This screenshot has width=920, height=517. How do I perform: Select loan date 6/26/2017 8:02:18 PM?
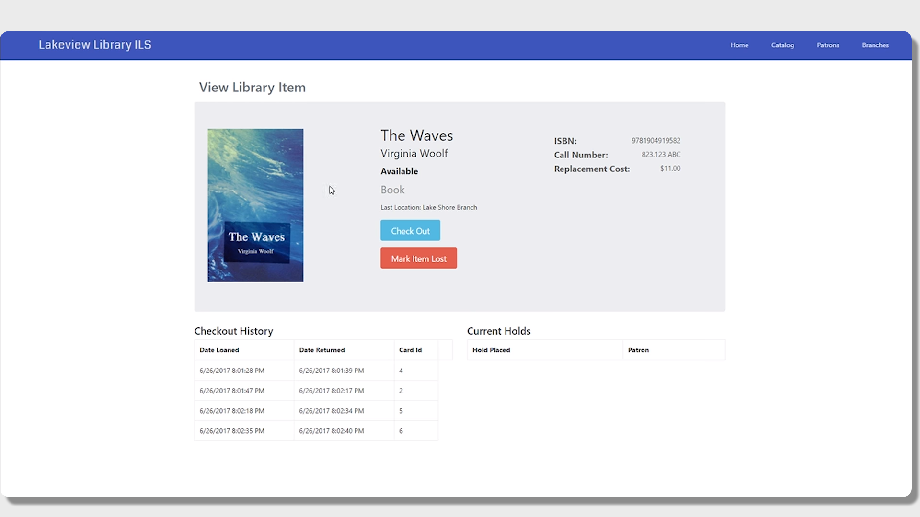coord(232,411)
